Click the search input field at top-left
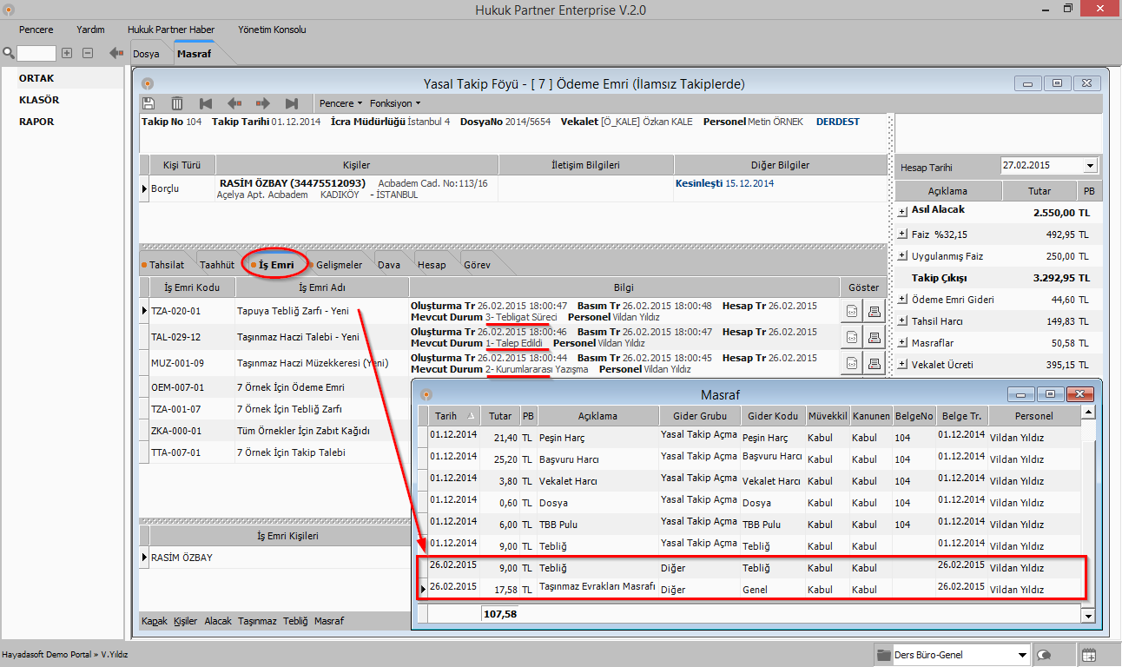 [x=36, y=53]
